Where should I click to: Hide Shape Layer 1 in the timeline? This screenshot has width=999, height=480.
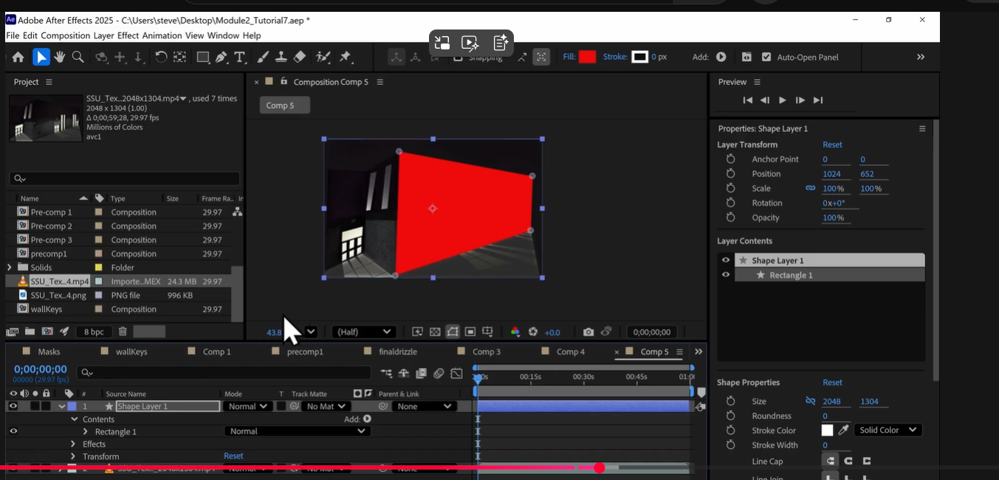coord(12,406)
